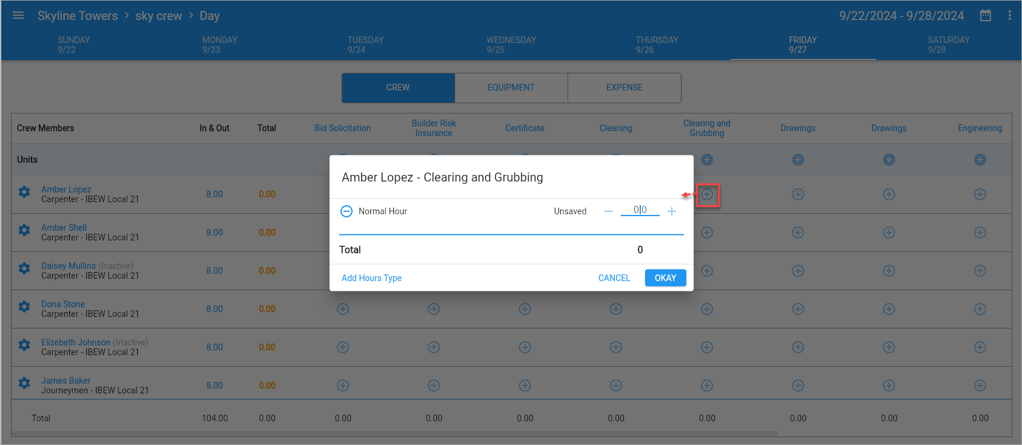1022x445 pixels.
Task: Click the 9/22/2024 - 9/28/2024 date range
Action: coord(902,16)
